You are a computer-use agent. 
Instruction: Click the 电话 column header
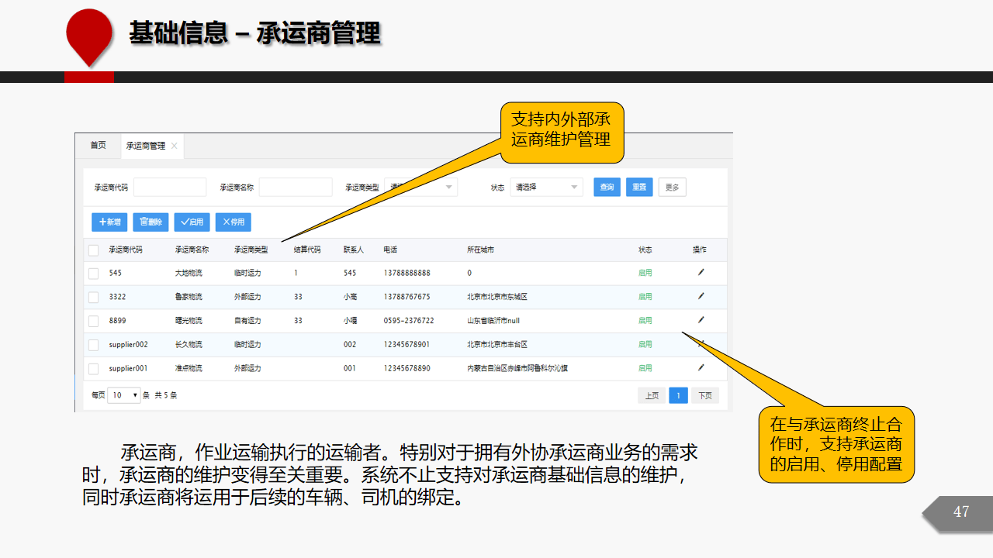click(x=390, y=250)
